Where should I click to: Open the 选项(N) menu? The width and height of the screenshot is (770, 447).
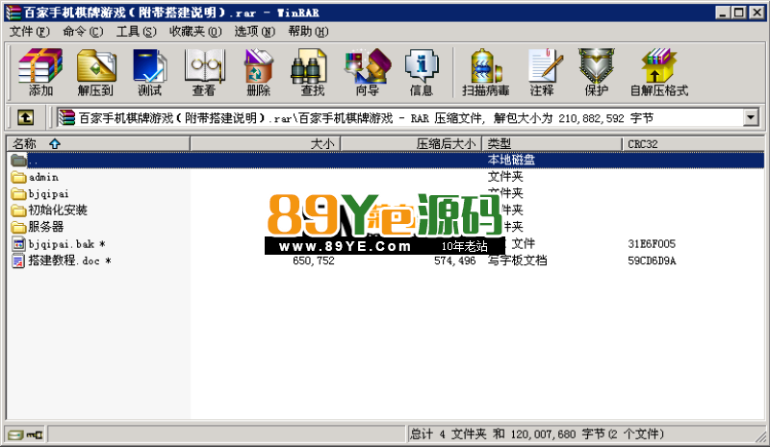click(254, 32)
